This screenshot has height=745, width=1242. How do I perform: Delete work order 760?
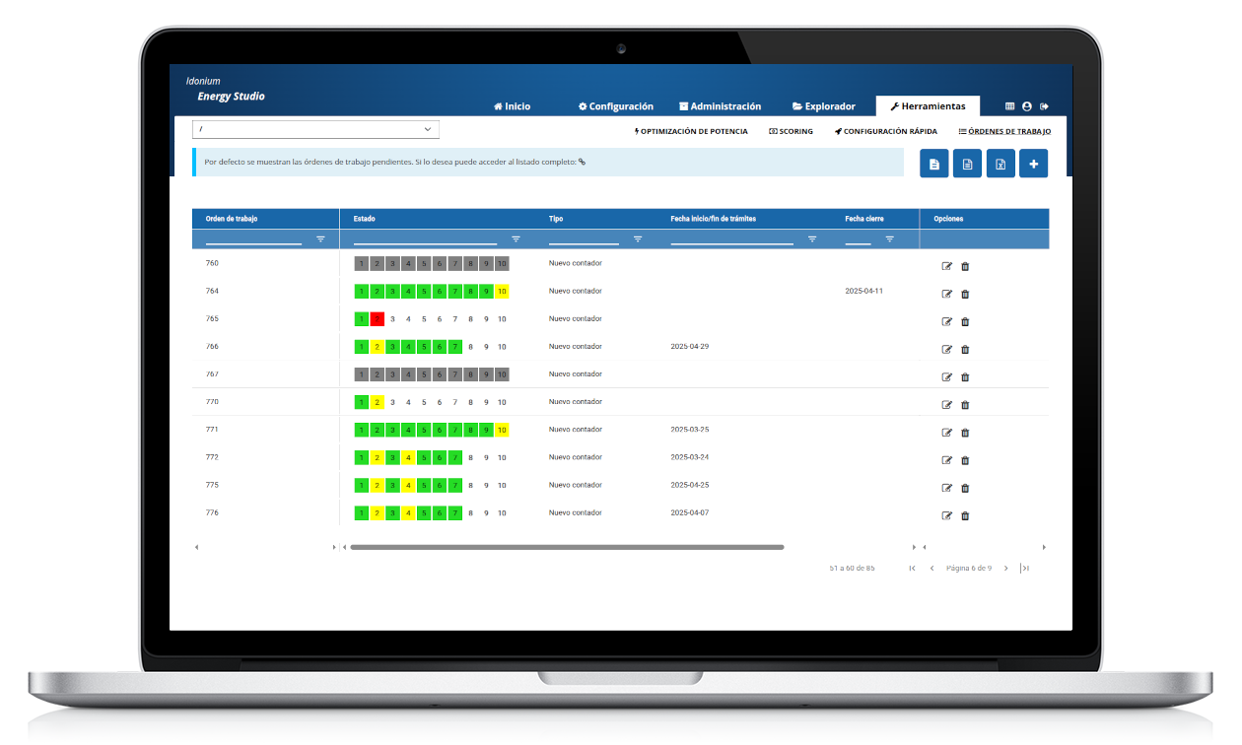965,266
